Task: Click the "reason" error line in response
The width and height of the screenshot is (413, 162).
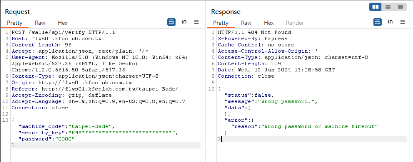Action: click(x=304, y=126)
